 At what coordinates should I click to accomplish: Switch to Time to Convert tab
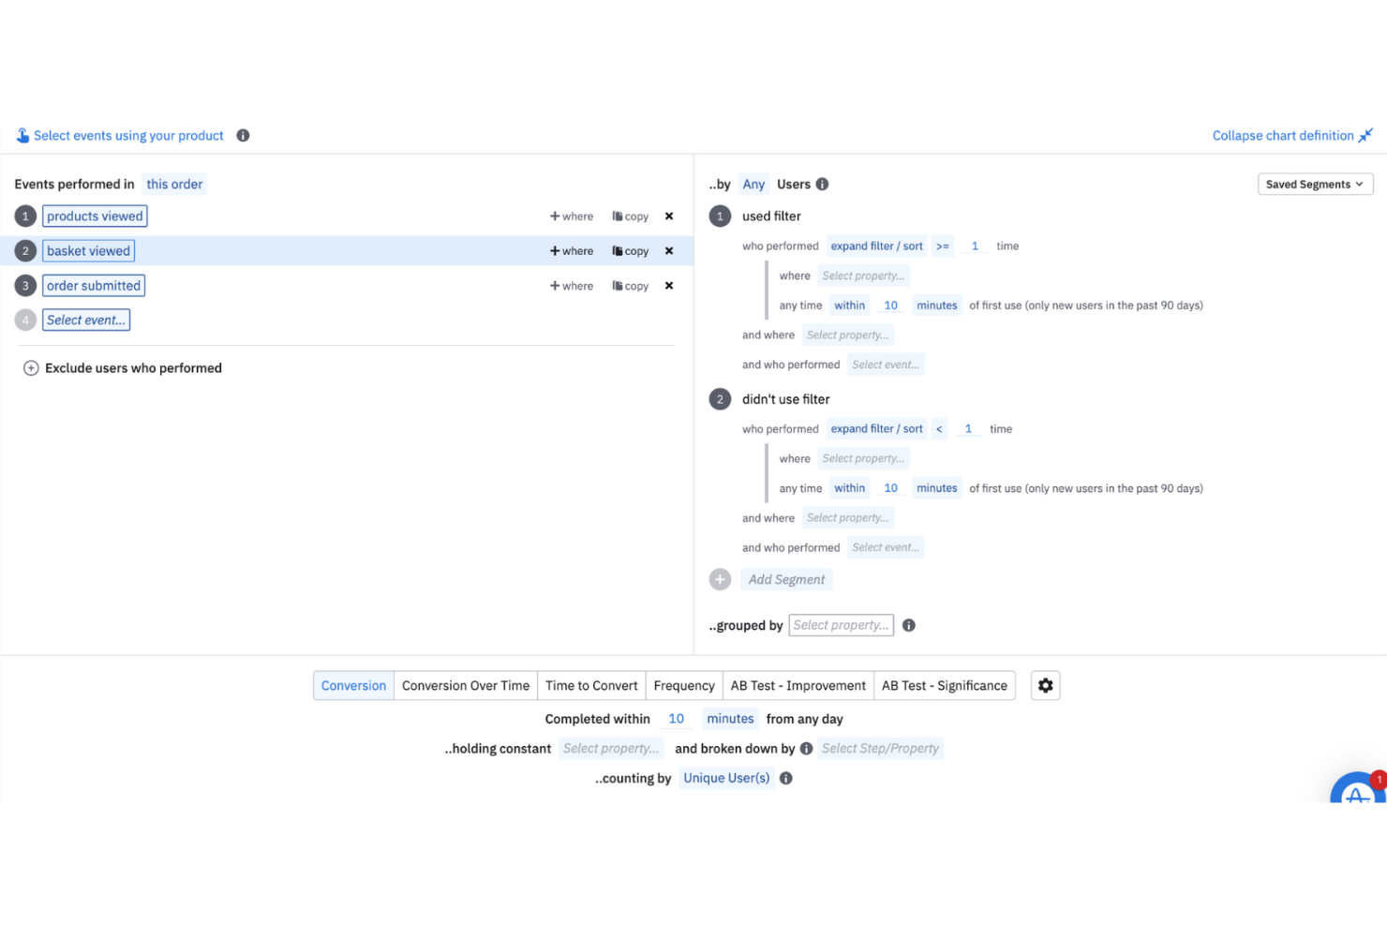tap(591, 685)
